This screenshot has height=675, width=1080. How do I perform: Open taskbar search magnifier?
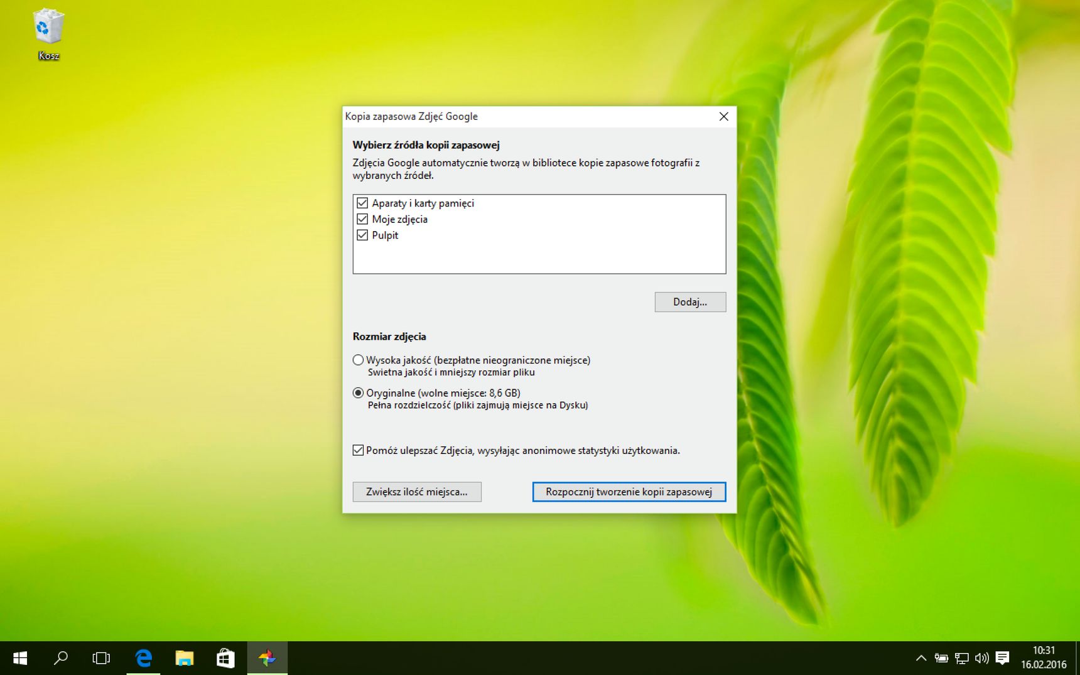coord(60,658)
